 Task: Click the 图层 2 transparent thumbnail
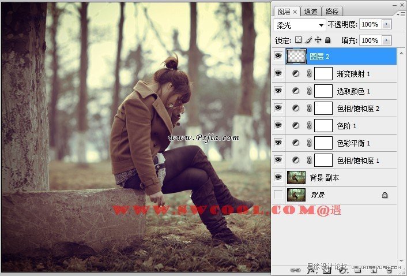click(x=296, y=57)
